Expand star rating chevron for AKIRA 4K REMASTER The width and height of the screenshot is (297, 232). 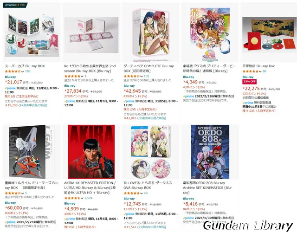(82, 198)
